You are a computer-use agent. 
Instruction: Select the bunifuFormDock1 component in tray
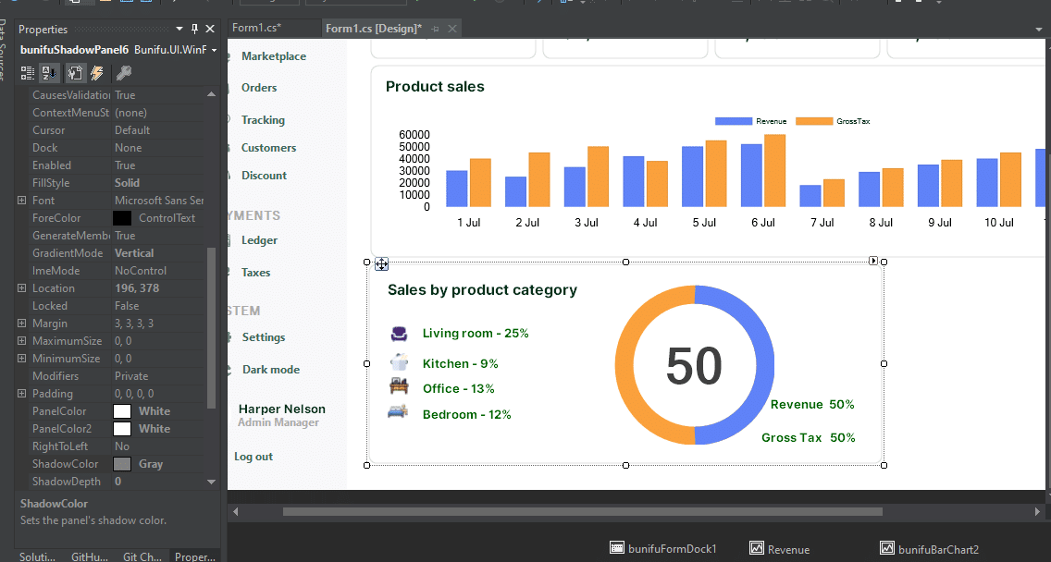663,549
